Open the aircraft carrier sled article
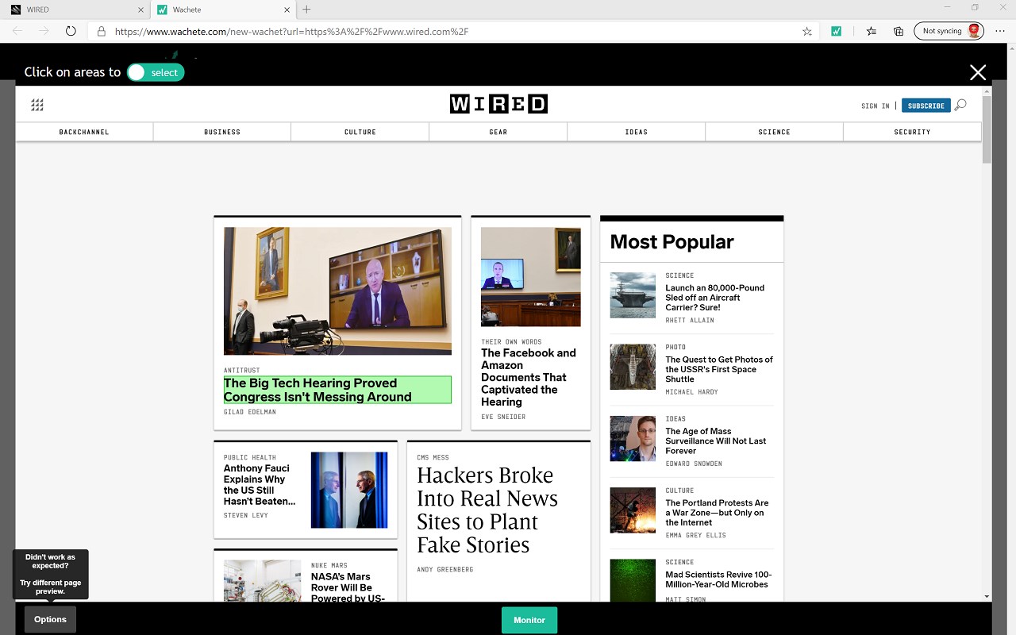The width and height of the screenshot is (1016, 635). point(715,298)
